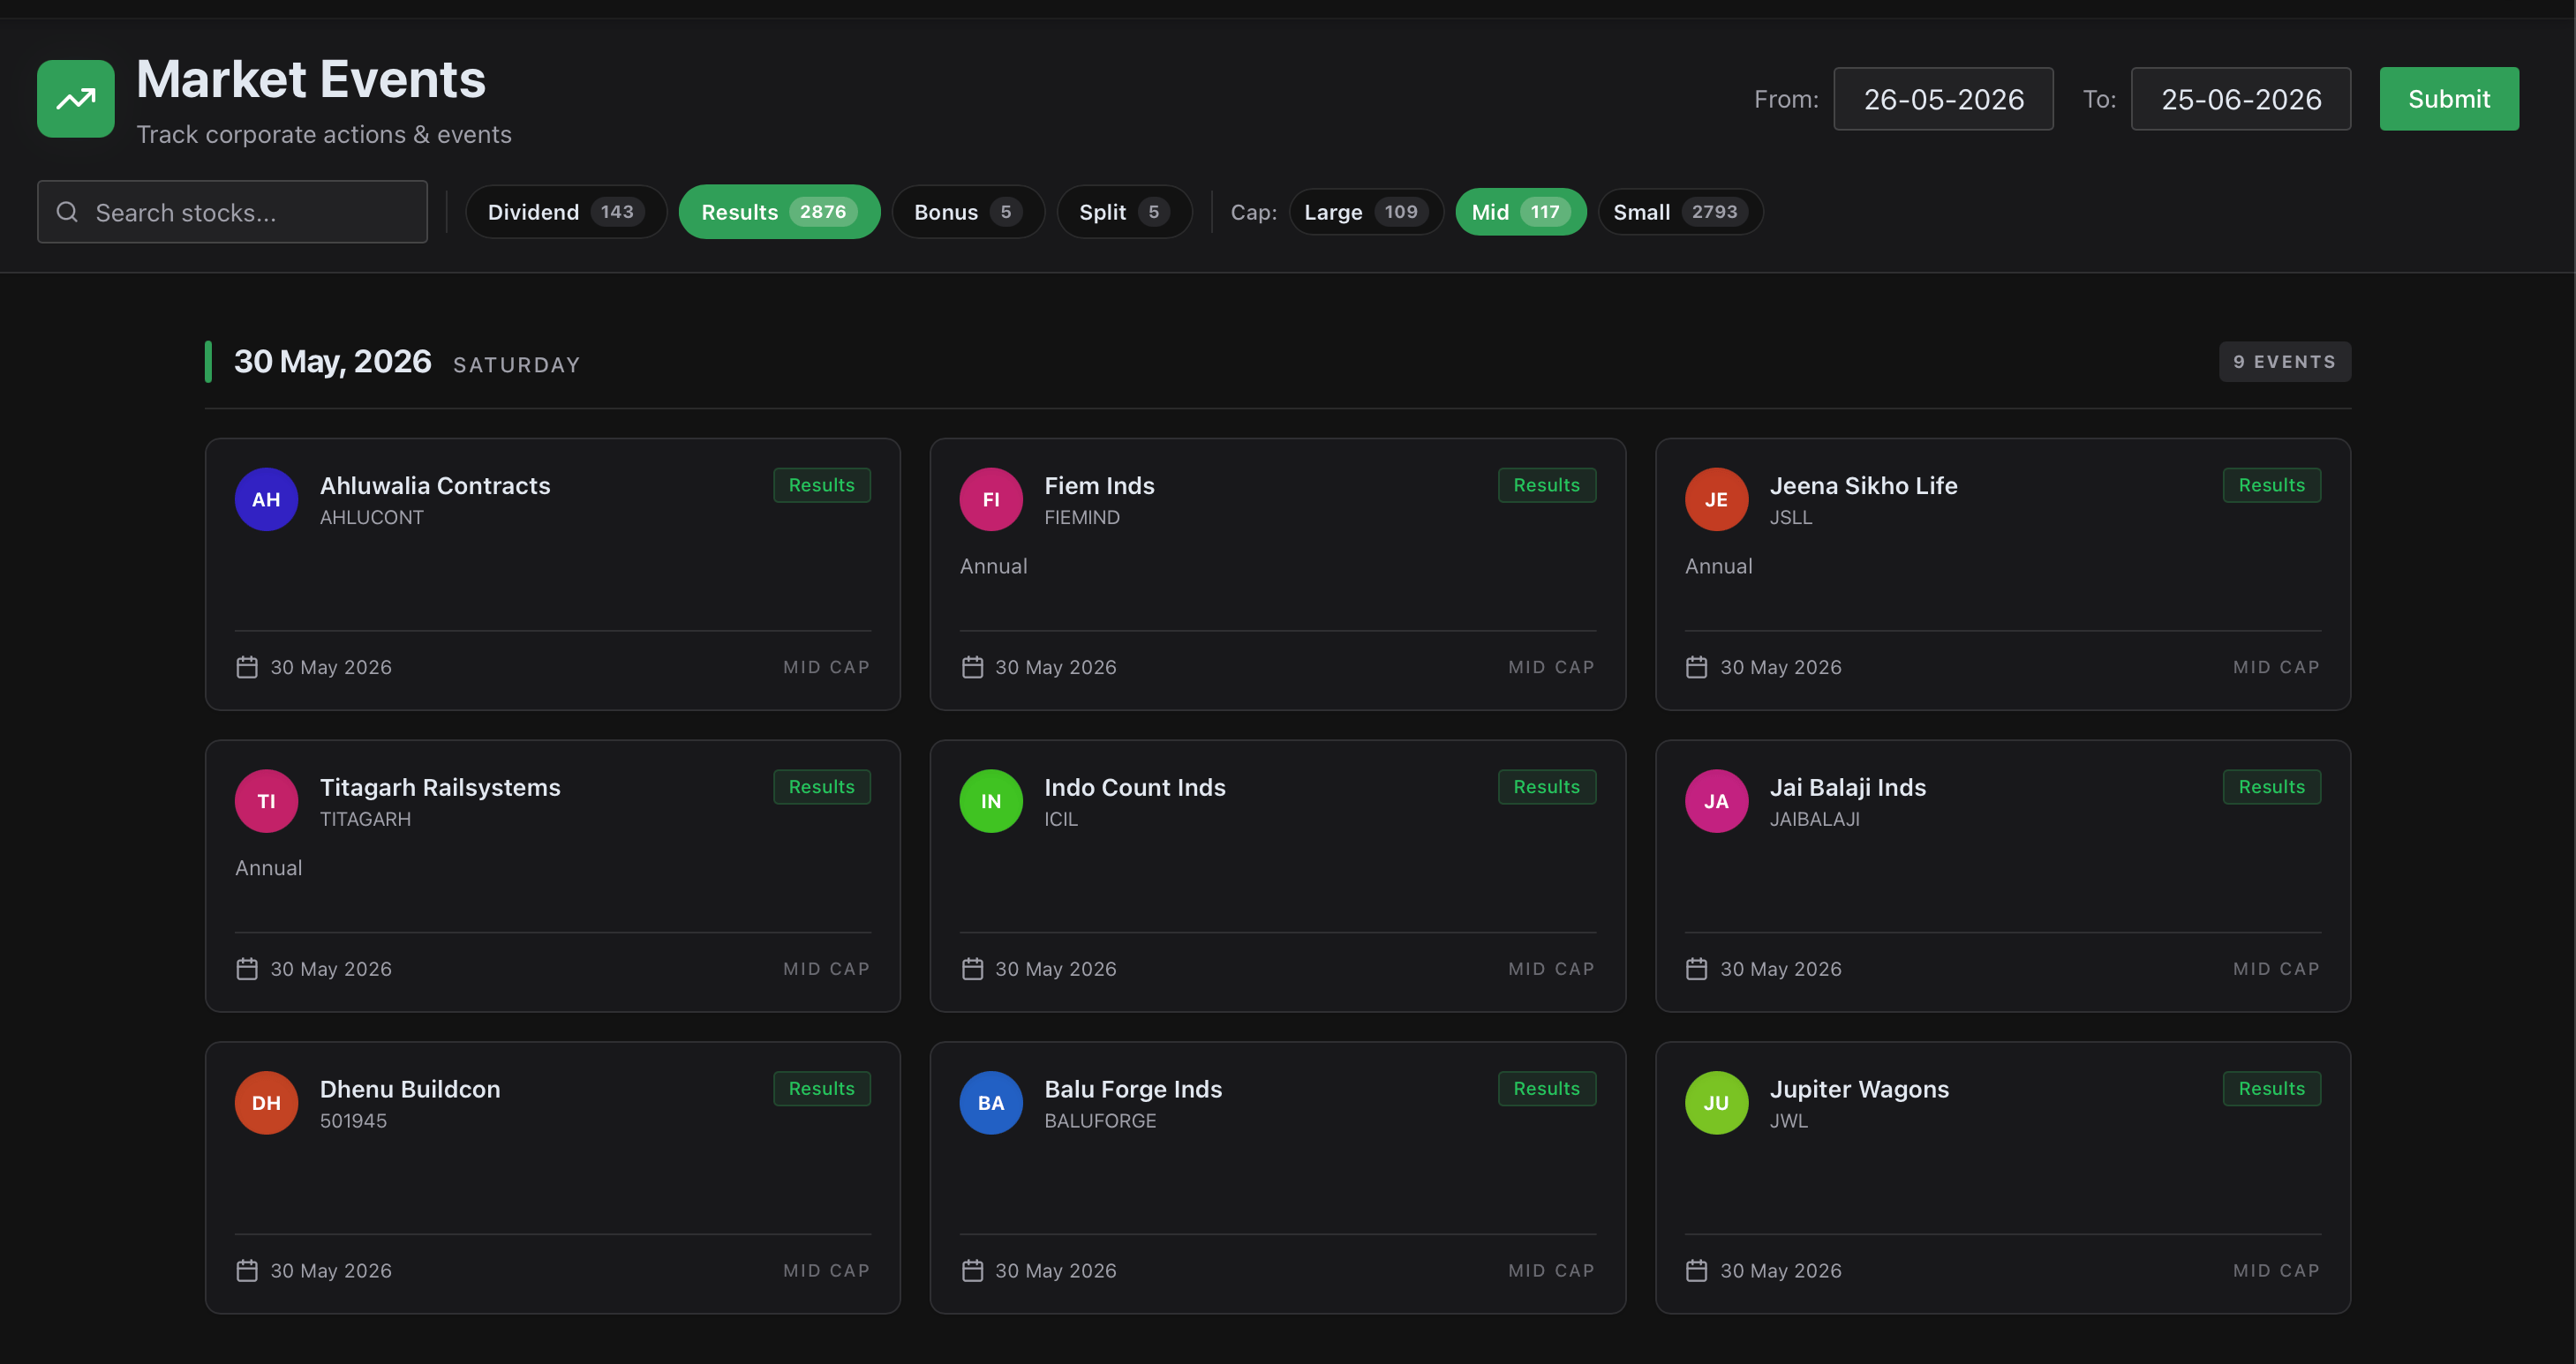Click the Results tag on Jai Balaji Inds
This screenshot has width=2576, height=1364.
(x=2272, y=786)
